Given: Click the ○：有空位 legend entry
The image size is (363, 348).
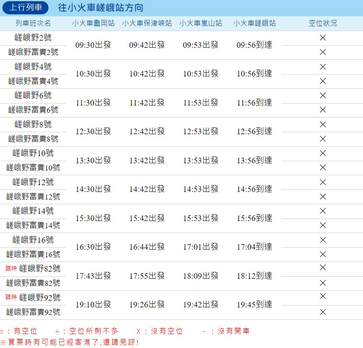Looking at the screenshot, I should click(19, 331).
